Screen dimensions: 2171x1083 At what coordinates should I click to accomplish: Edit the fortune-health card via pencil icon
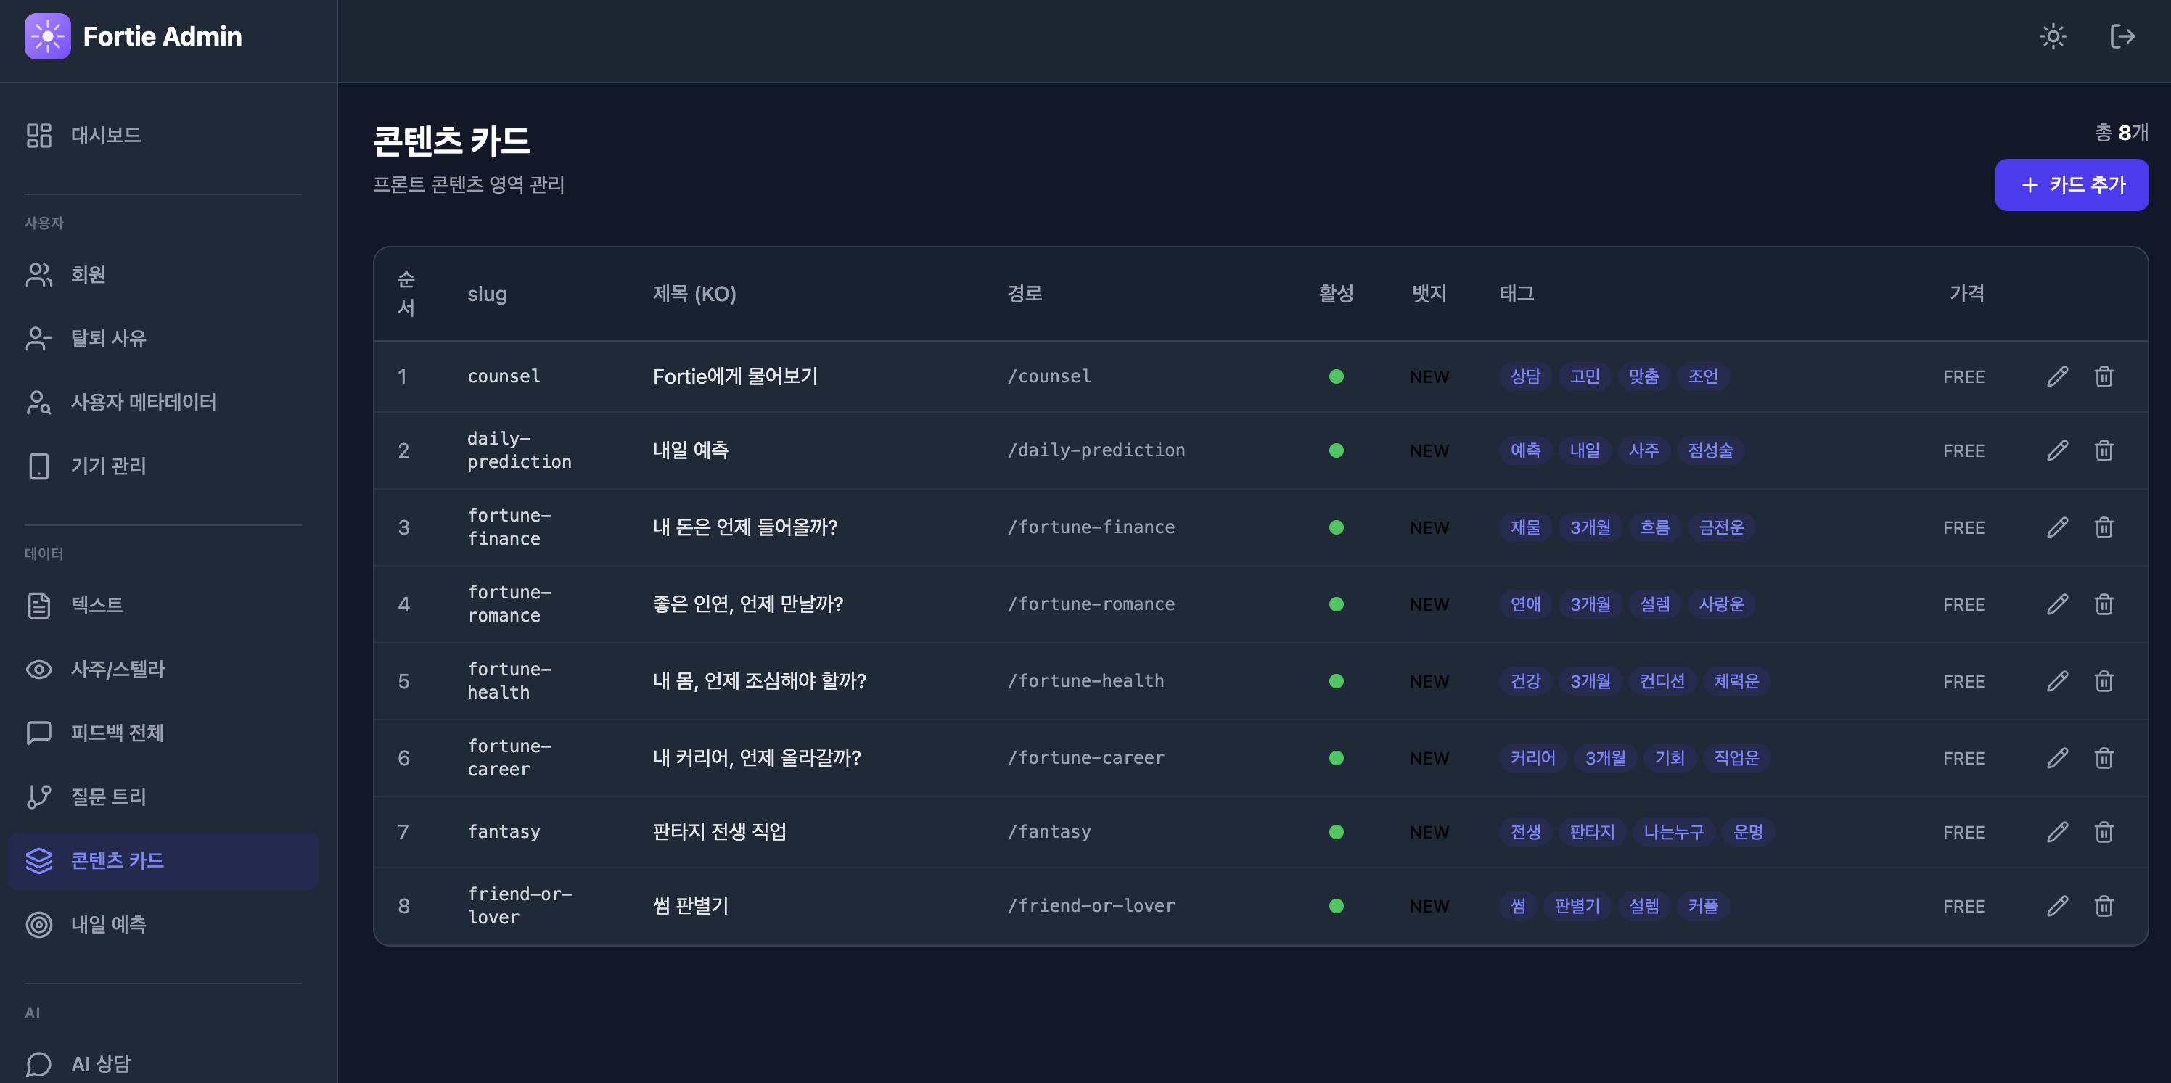pyautogui.click(x=2057, y=681)
